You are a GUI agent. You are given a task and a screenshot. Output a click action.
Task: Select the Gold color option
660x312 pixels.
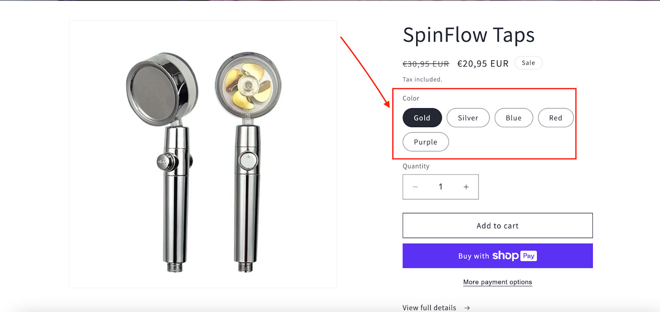coord(422,118)
